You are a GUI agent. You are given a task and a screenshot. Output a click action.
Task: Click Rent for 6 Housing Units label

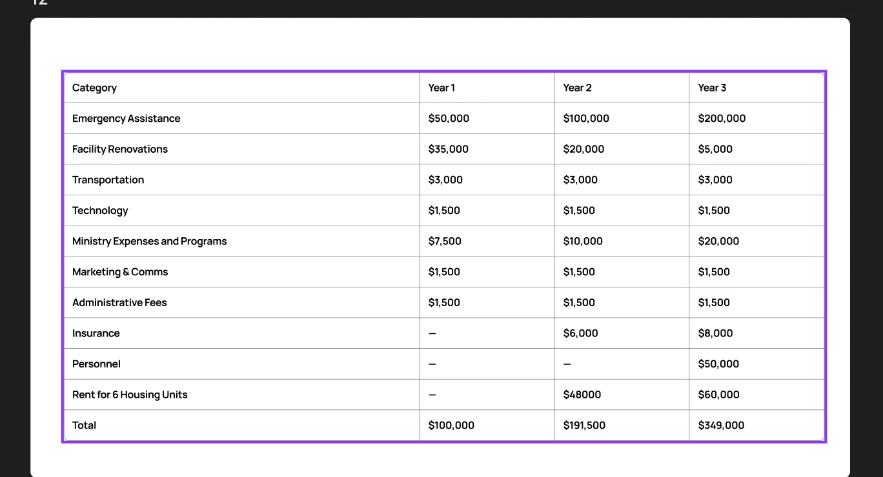130,394
